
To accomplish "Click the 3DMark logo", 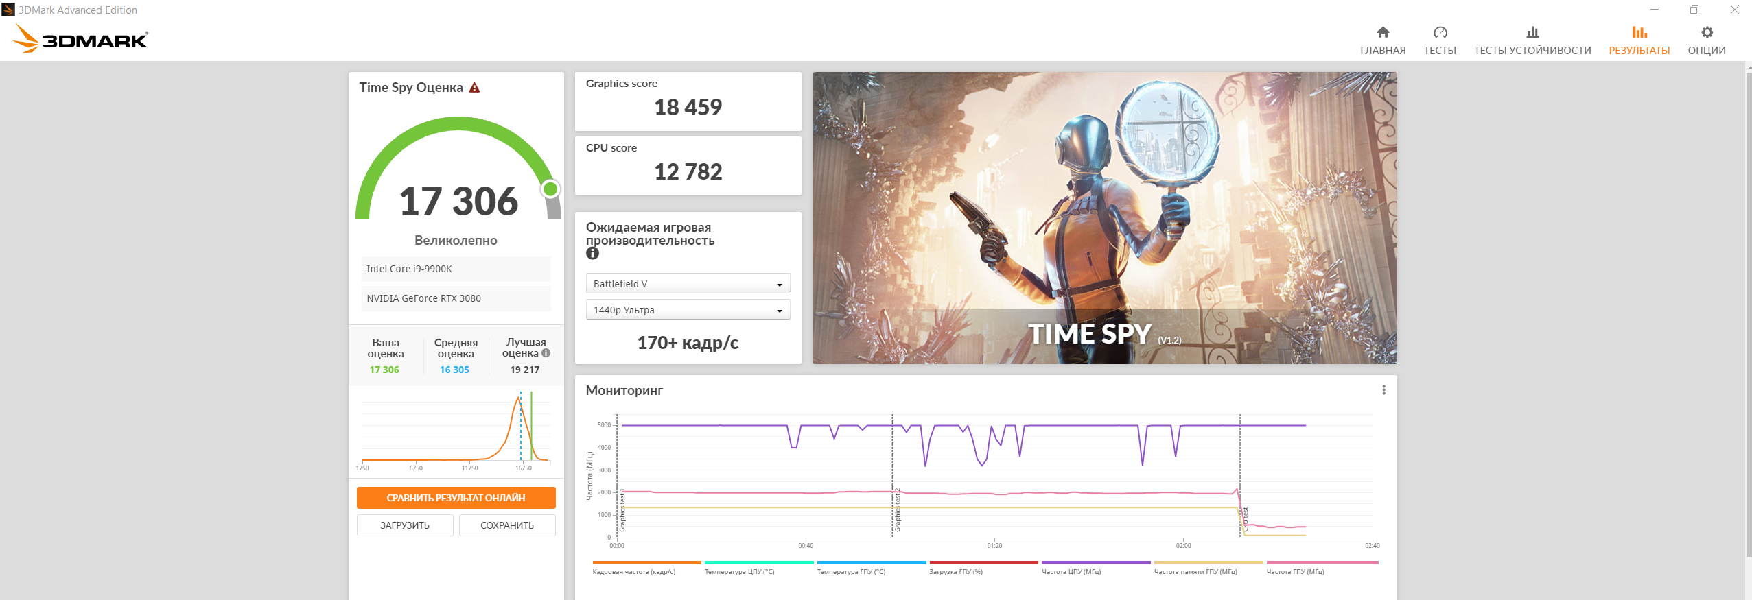I will point(80,38).
